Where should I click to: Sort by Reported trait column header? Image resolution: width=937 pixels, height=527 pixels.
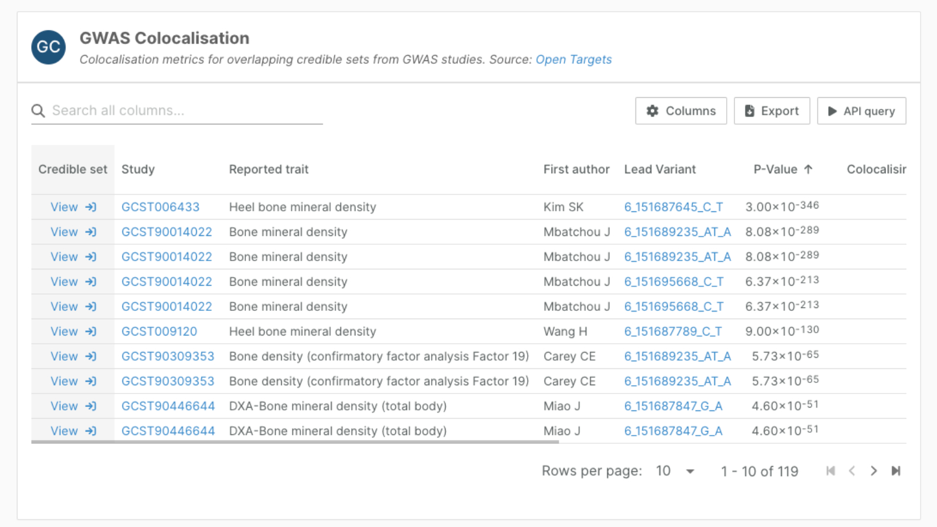coord(268,169)
